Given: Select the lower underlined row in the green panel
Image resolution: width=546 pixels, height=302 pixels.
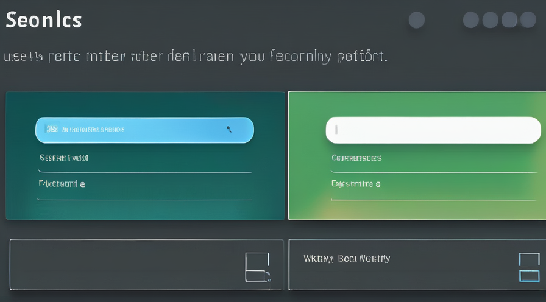Looking at the screenshot, I should point(433,188).
